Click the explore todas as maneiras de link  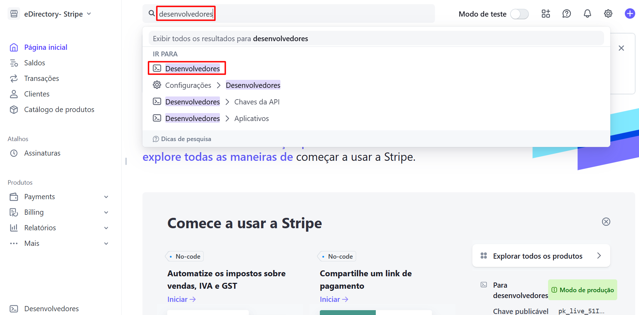pyautogui.click(x=217, y=157)
